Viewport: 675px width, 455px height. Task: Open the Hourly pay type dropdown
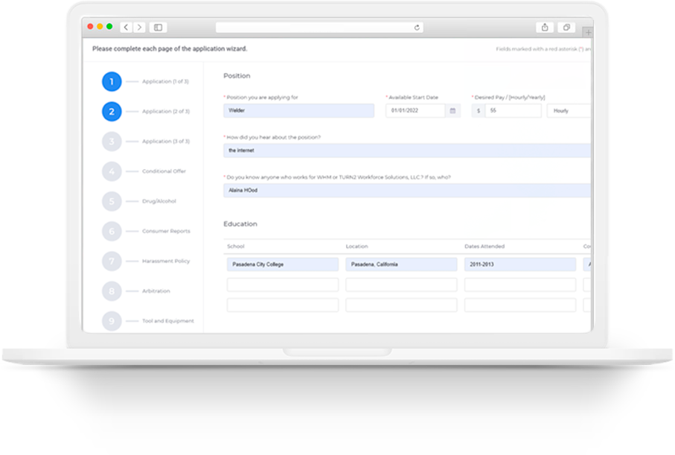569,111
